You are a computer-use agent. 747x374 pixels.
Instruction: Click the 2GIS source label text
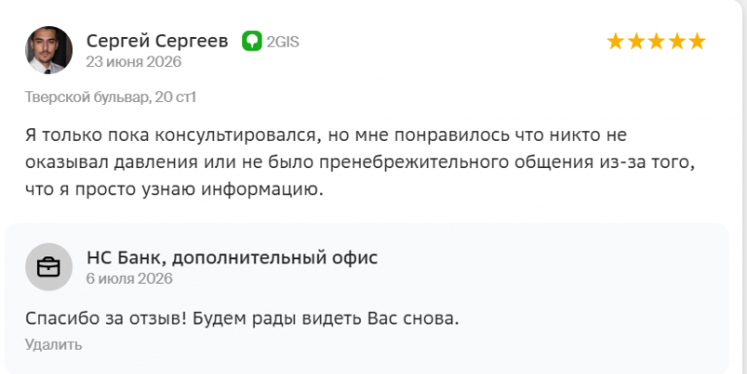[283, 42]
